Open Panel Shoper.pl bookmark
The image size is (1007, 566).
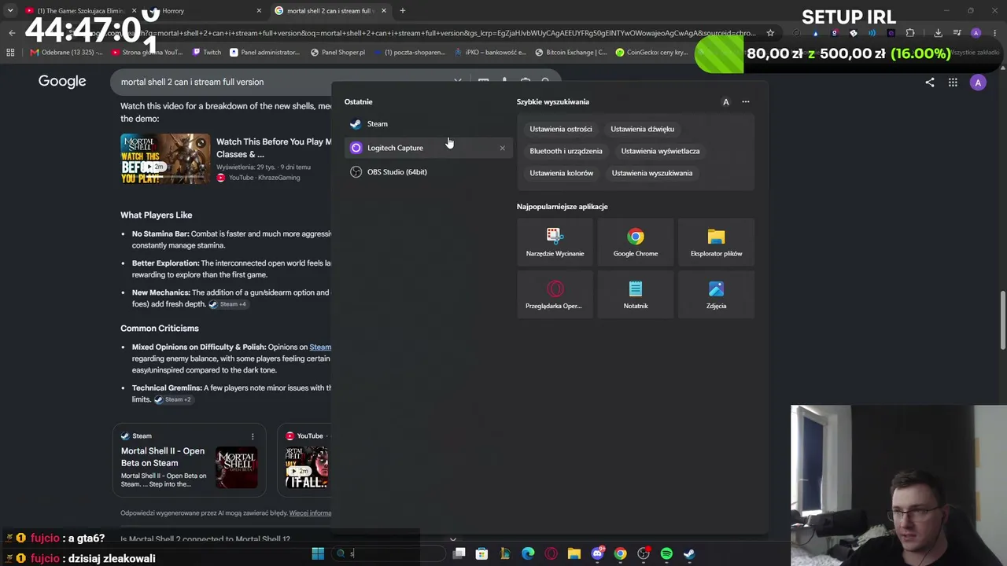tap(338, 53)
